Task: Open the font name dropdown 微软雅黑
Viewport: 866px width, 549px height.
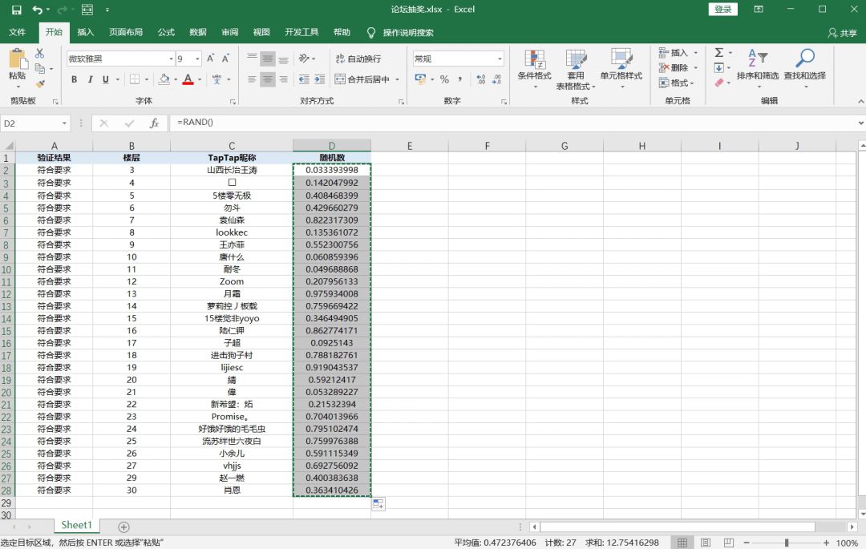Action: tap(171, 59)
